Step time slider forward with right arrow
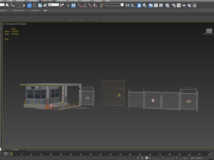The width and height of the screenshot is (214, 160). [27, 150]
